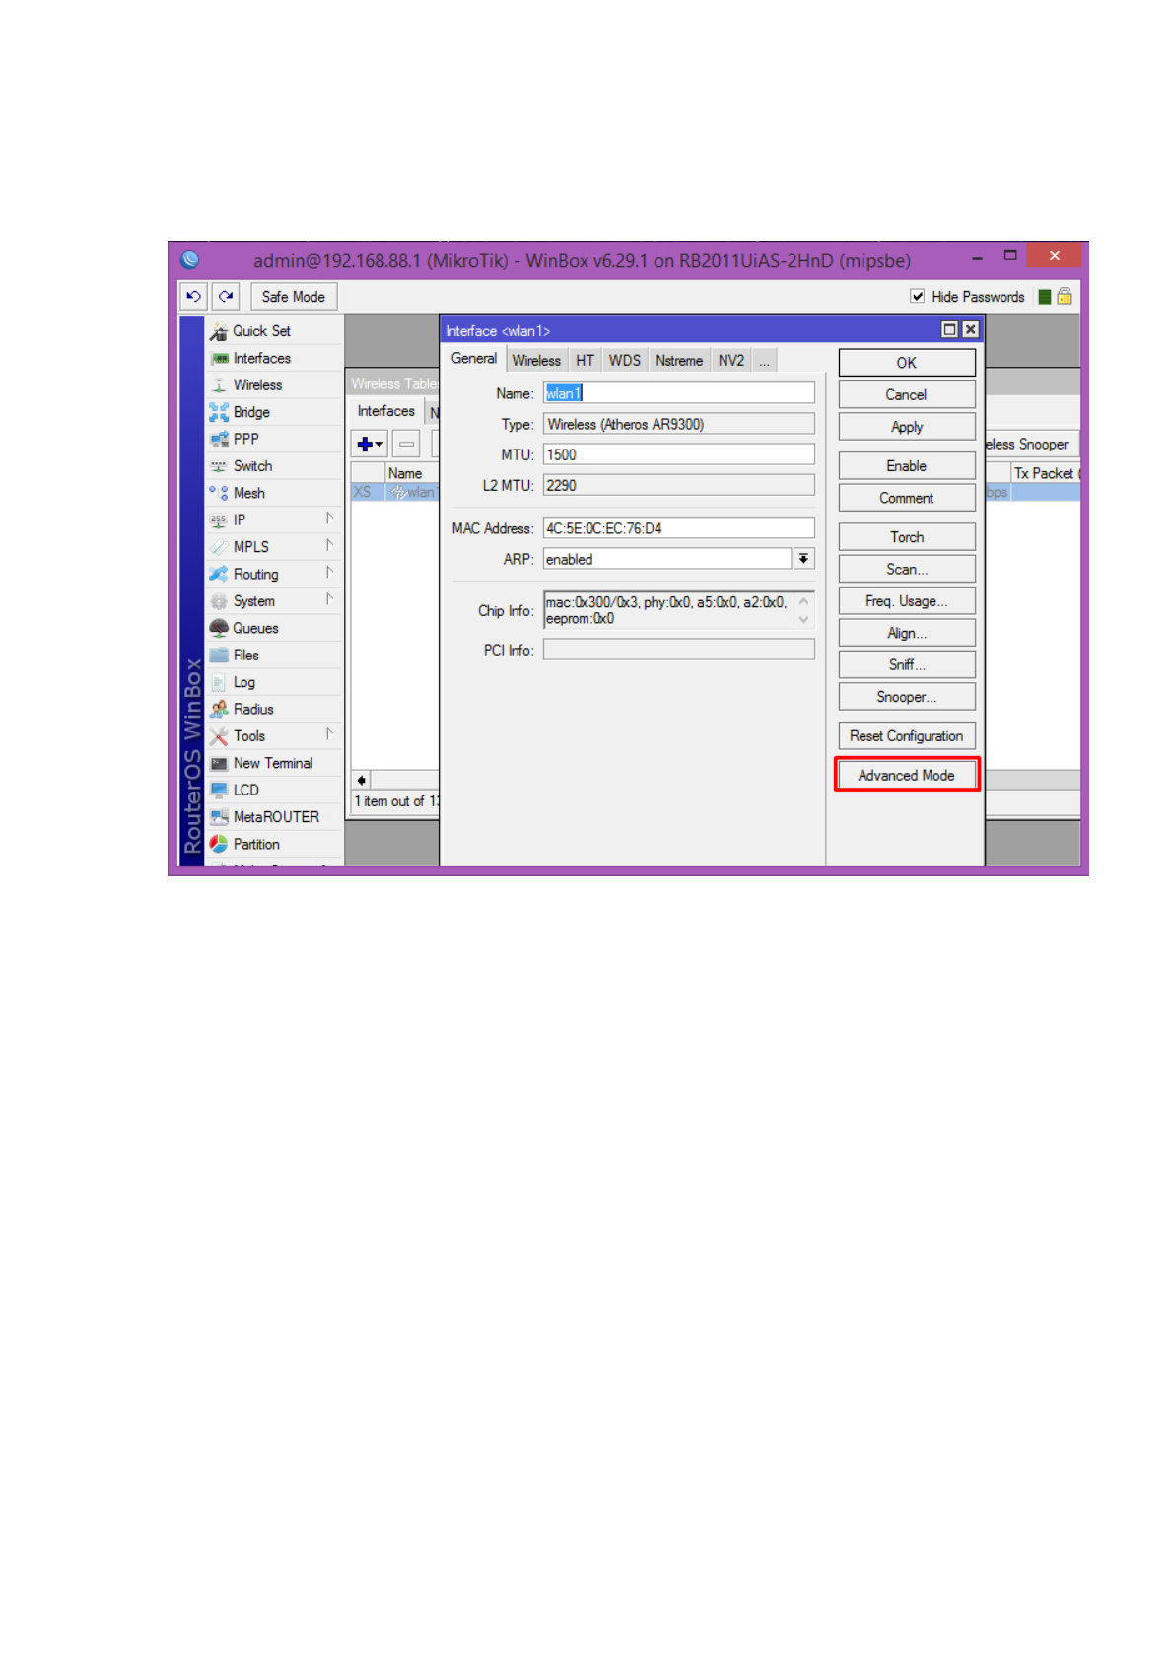The height and width of the screenshot is (1660, 1174).
Task: Switch to the NV2 tab
Action: pos(731,361)
